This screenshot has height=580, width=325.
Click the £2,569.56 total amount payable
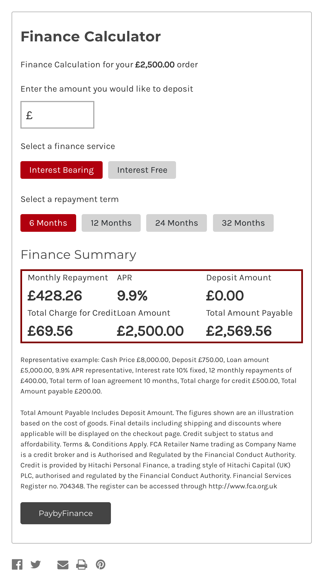click(x=239, y=331)
